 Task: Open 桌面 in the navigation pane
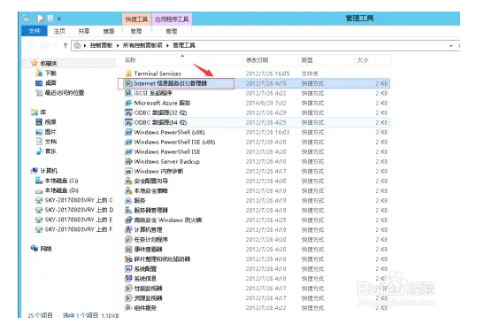coord(50,82)
